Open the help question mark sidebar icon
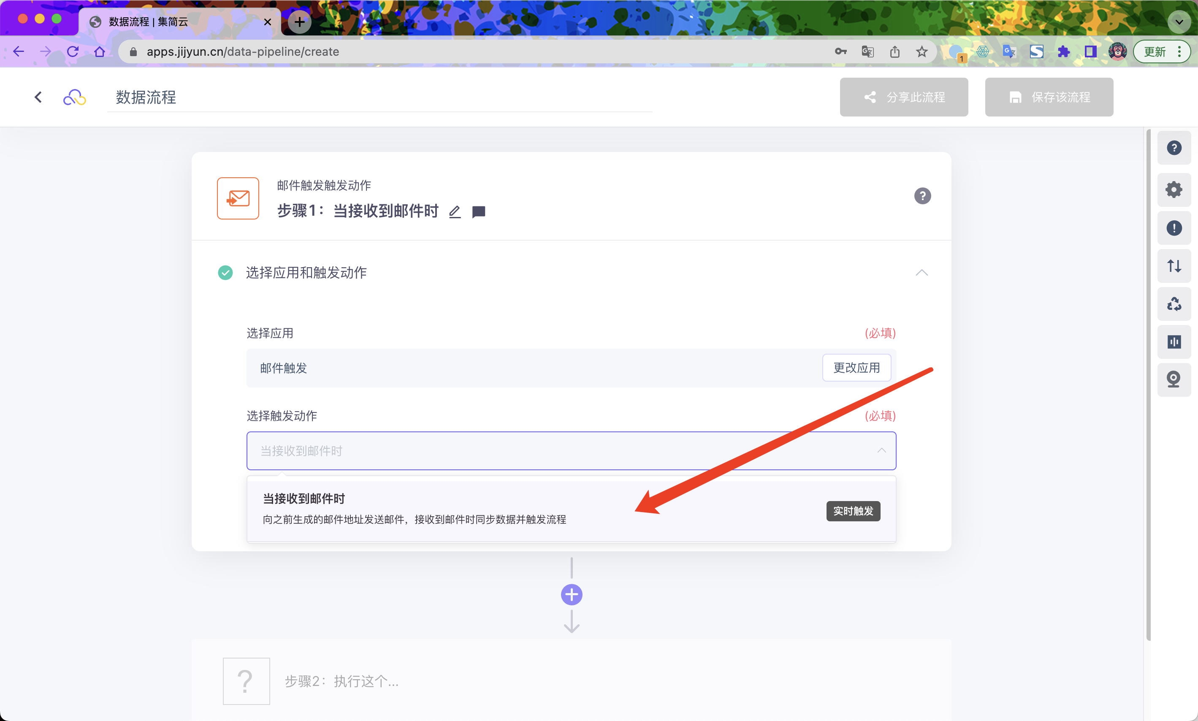 click(1174, 148)
